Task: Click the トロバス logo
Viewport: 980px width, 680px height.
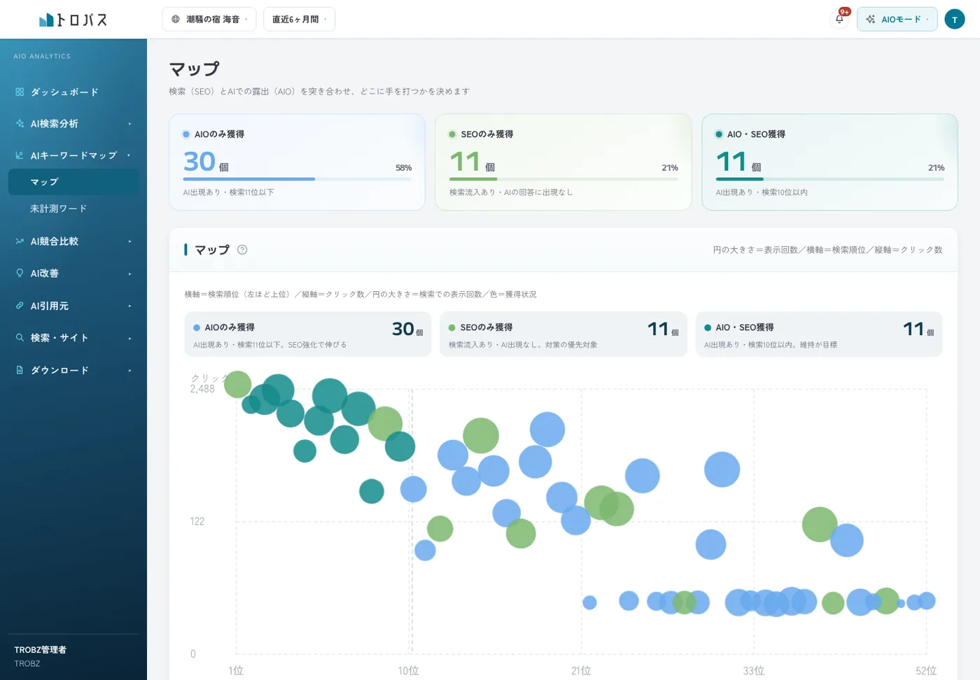Action: [73, 20]
